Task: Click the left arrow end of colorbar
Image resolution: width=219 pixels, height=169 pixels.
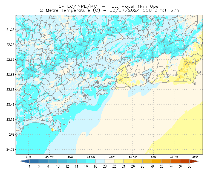Action: (25, 161)
